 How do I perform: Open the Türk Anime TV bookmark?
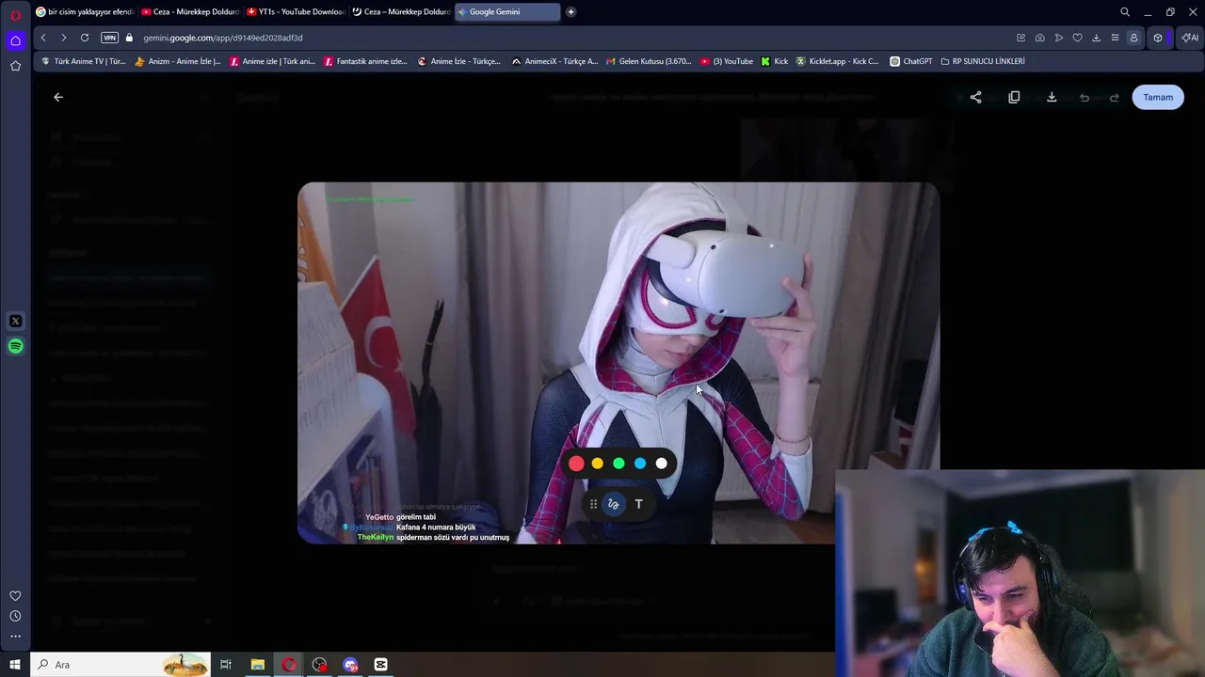coord(83,61)
